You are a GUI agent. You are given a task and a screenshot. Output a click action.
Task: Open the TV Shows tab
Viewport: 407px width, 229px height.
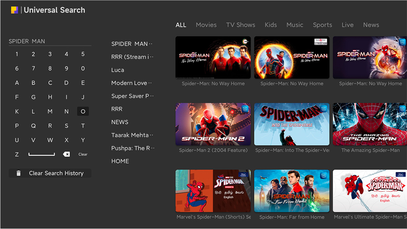(x=241, y=25)
